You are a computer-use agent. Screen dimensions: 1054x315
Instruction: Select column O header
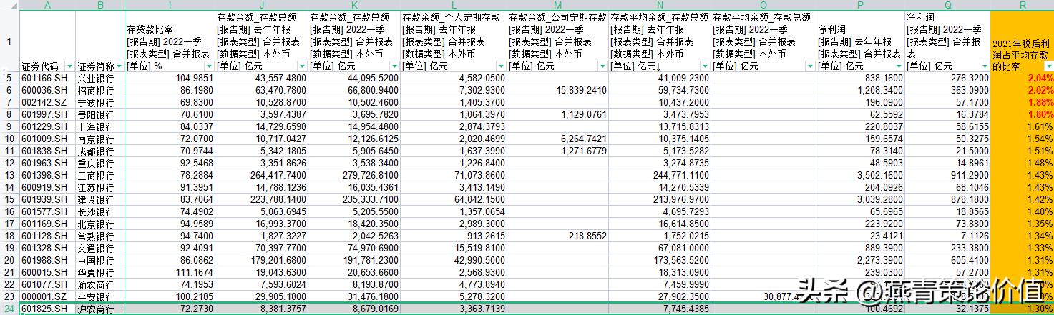pyautogui.click(x=763, y=5)
